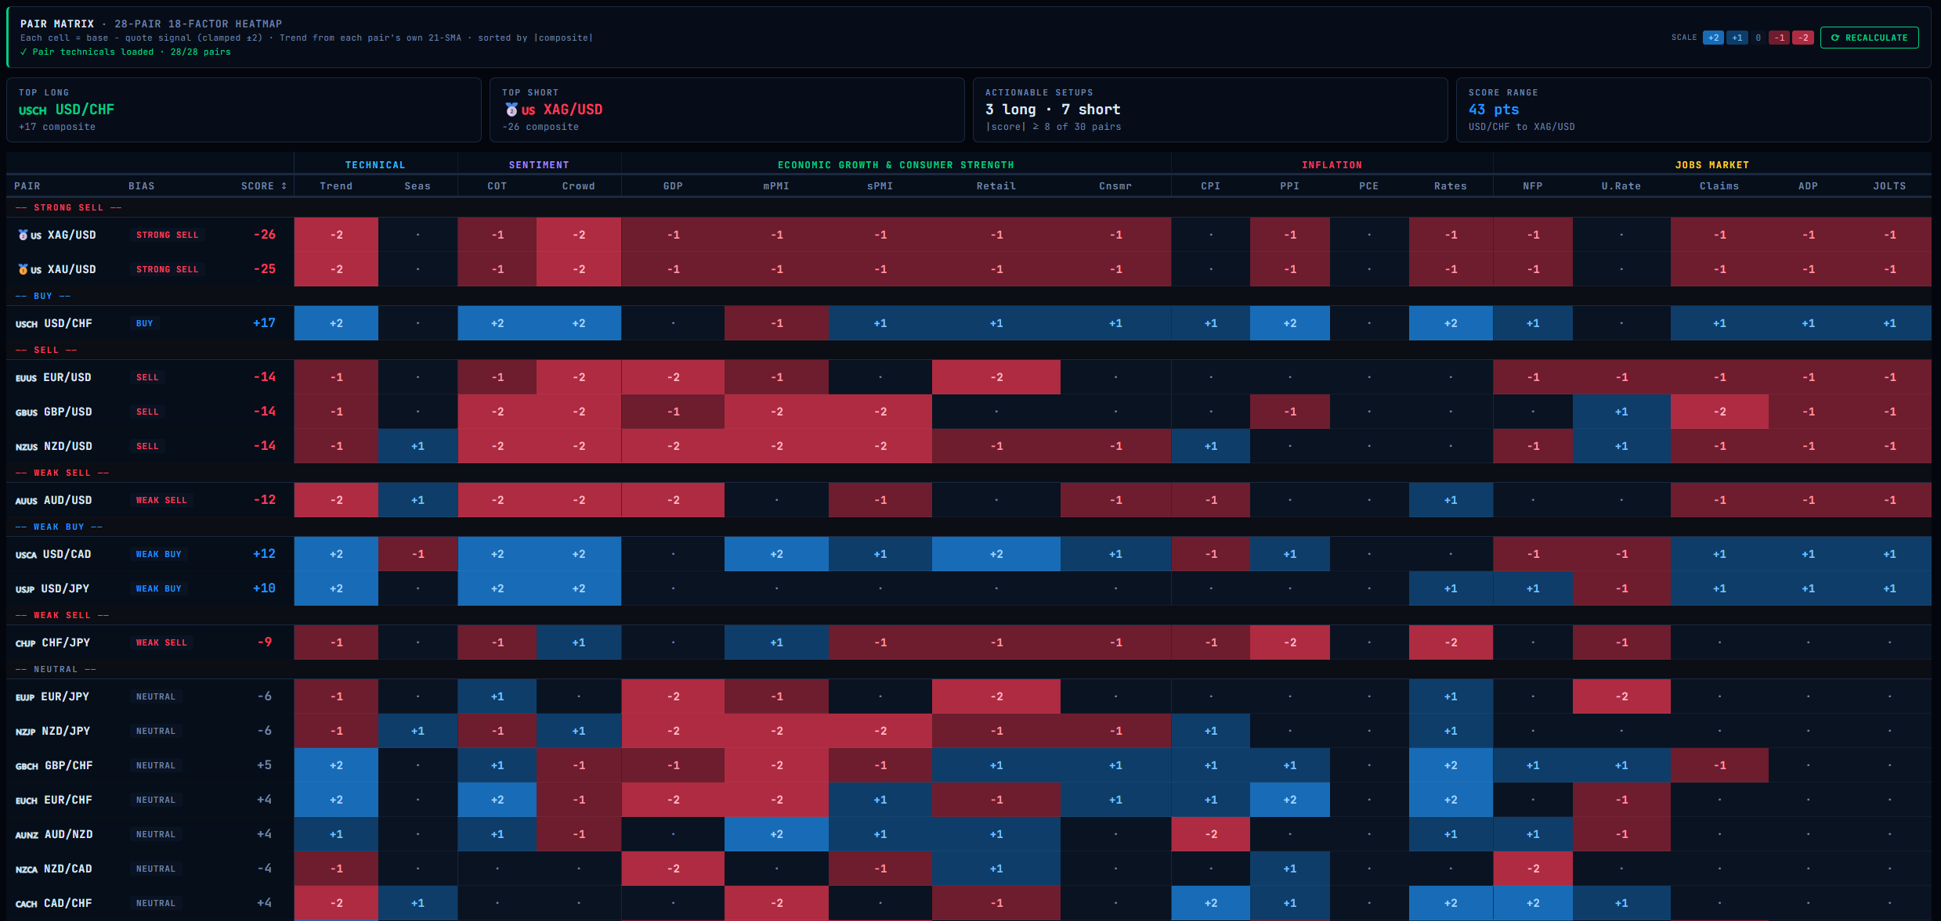
Task: Click the EUJP code icon beside EUR/JPY
Action: tap(25, 697)
